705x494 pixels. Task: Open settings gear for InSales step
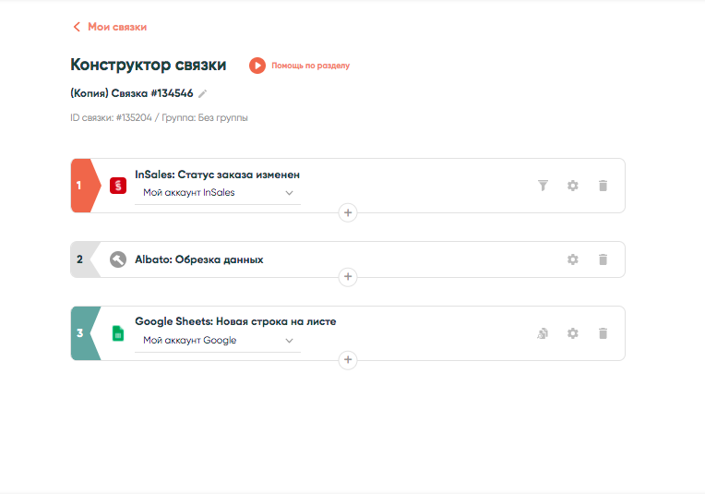pyautogui.click(x=573, y=186)
